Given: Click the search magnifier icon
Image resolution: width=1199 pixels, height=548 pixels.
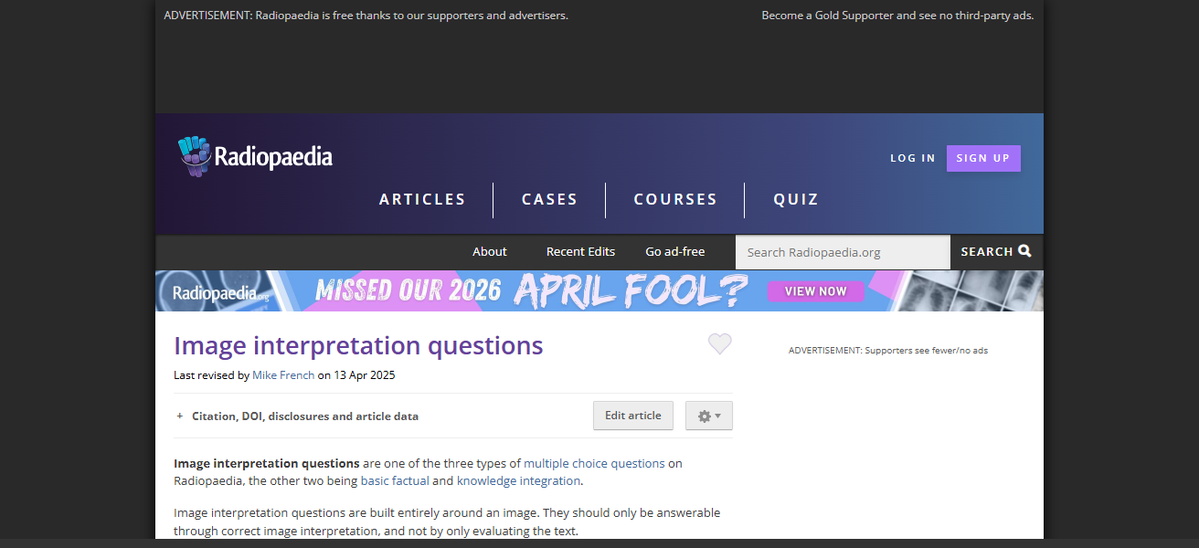Looking at the screenshot, I should point(1024,251).
